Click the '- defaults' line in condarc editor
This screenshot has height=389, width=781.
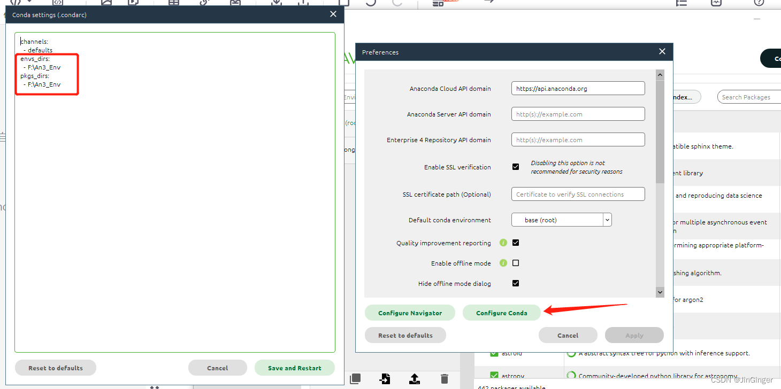coord(38,50)
